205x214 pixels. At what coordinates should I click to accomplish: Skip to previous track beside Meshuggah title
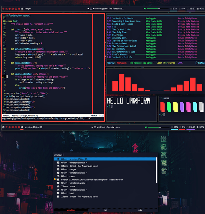coord(88,9)
